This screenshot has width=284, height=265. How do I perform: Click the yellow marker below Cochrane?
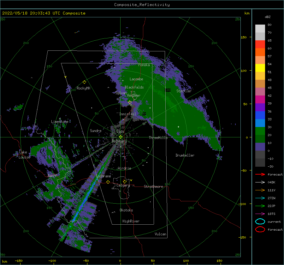coord(108,182)
